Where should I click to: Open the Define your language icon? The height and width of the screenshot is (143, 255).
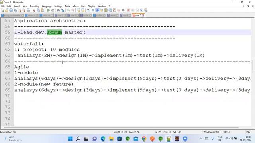[102, 10]
